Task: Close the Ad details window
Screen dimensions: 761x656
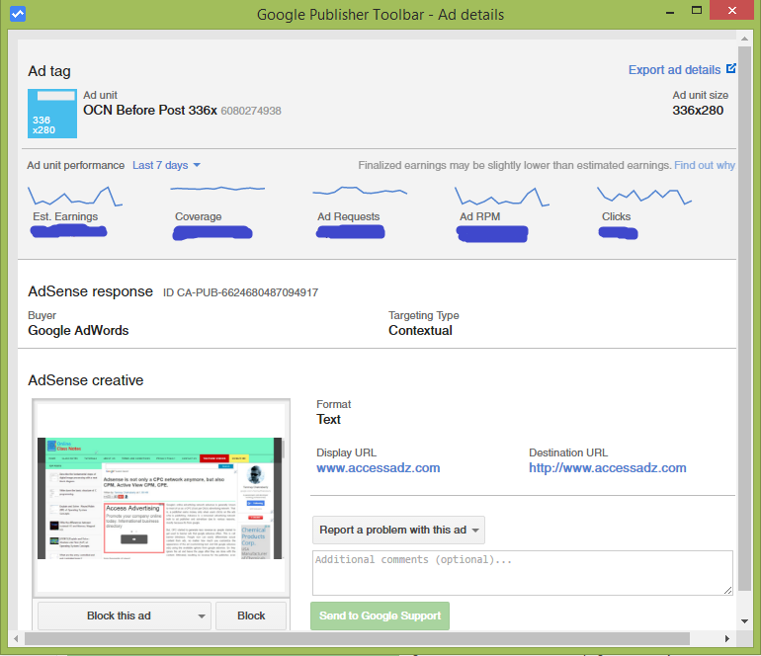Action: [x=732, y=10]
